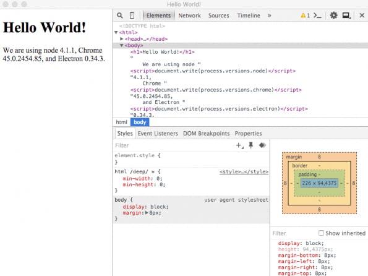This screenshot has width=368, height=276.
Task: Select html in the breadcrumb bar
Action: (x=122, y=122)
